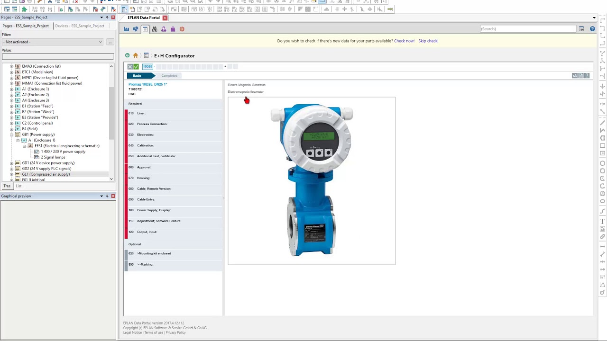This screenshot has width=607, height=341.
Task: Switch to the Tree tab
Action: pyautogui.click(x=7, y=186)
